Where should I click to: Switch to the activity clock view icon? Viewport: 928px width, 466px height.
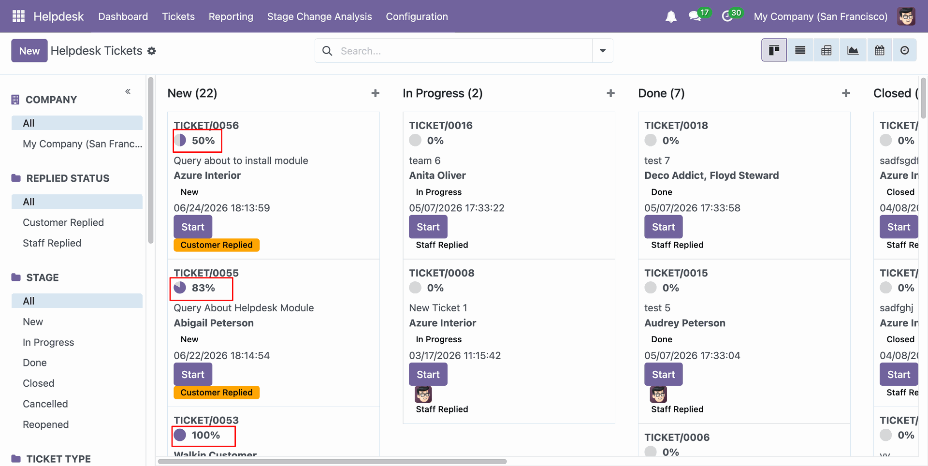click(905, 50)
